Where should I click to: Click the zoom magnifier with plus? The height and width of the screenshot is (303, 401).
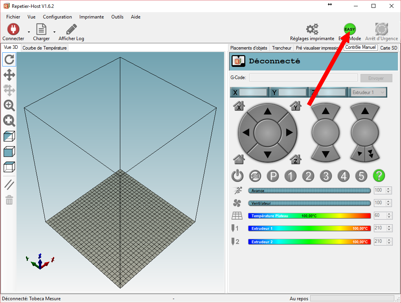[9, 105]
